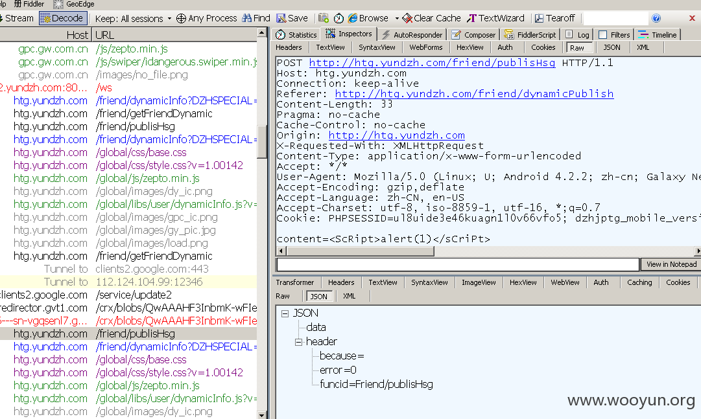This screenshot has height=419, width=701.
Task: Collapse the header tree node
Action: coord(299,342)
